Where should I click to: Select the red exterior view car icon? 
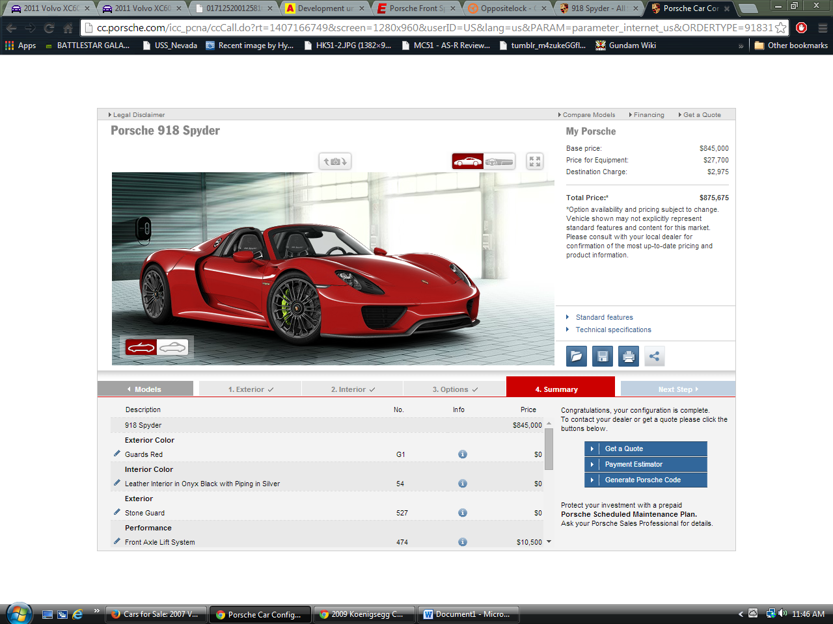[468, 161]
